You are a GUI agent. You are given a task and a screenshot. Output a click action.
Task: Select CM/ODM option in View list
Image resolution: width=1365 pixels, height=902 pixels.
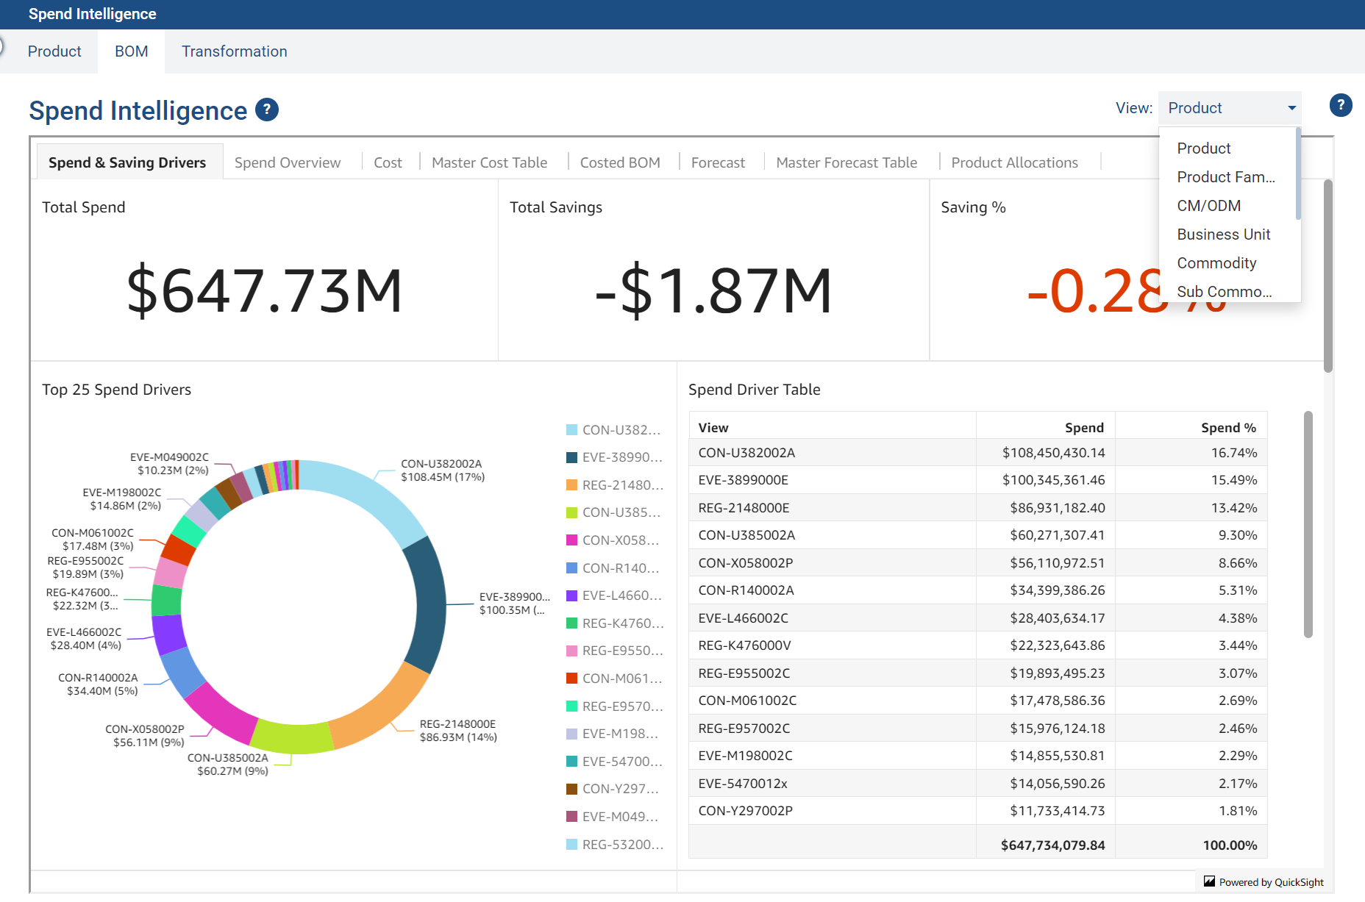coord(1208,206)
